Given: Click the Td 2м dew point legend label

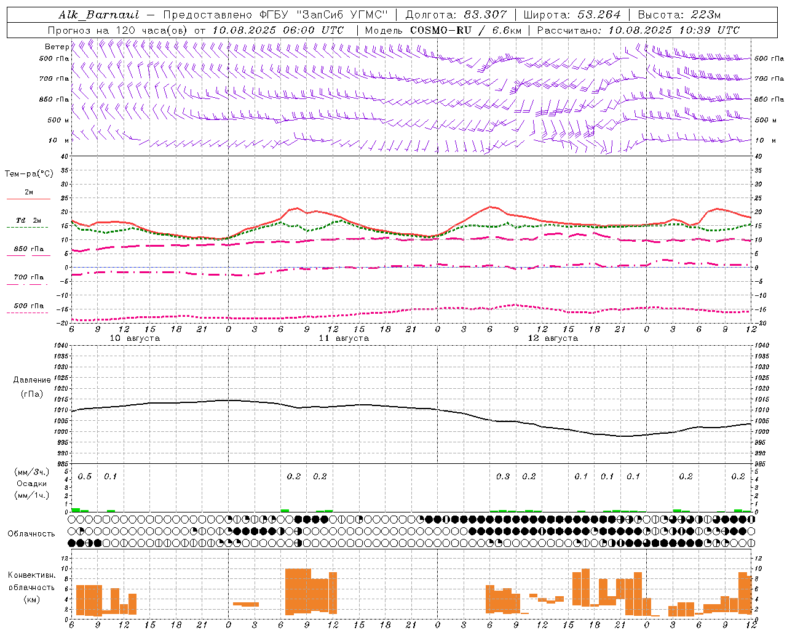Looking at the screenshot, I should 29,220.
